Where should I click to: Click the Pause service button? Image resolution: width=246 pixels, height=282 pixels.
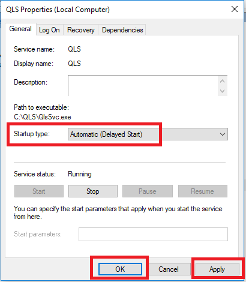point(148,191)
